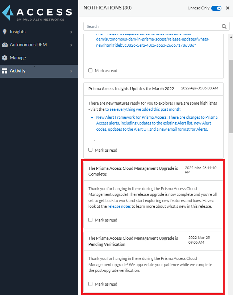Click 'Prisma Access Insights Updates for March 2022' title
Viewport: 233px width, 295px height.
(131, 89)
